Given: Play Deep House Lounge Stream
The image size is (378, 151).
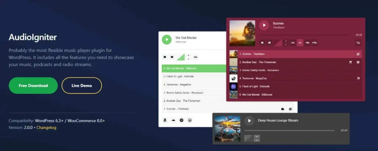Looking at the screenshot, I should point(249,121).
